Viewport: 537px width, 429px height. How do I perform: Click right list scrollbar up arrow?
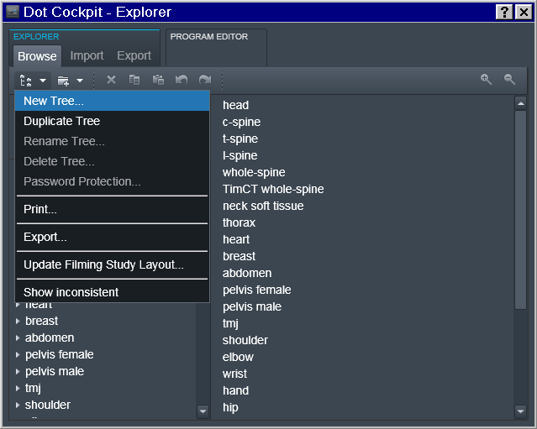click(521, 103)
